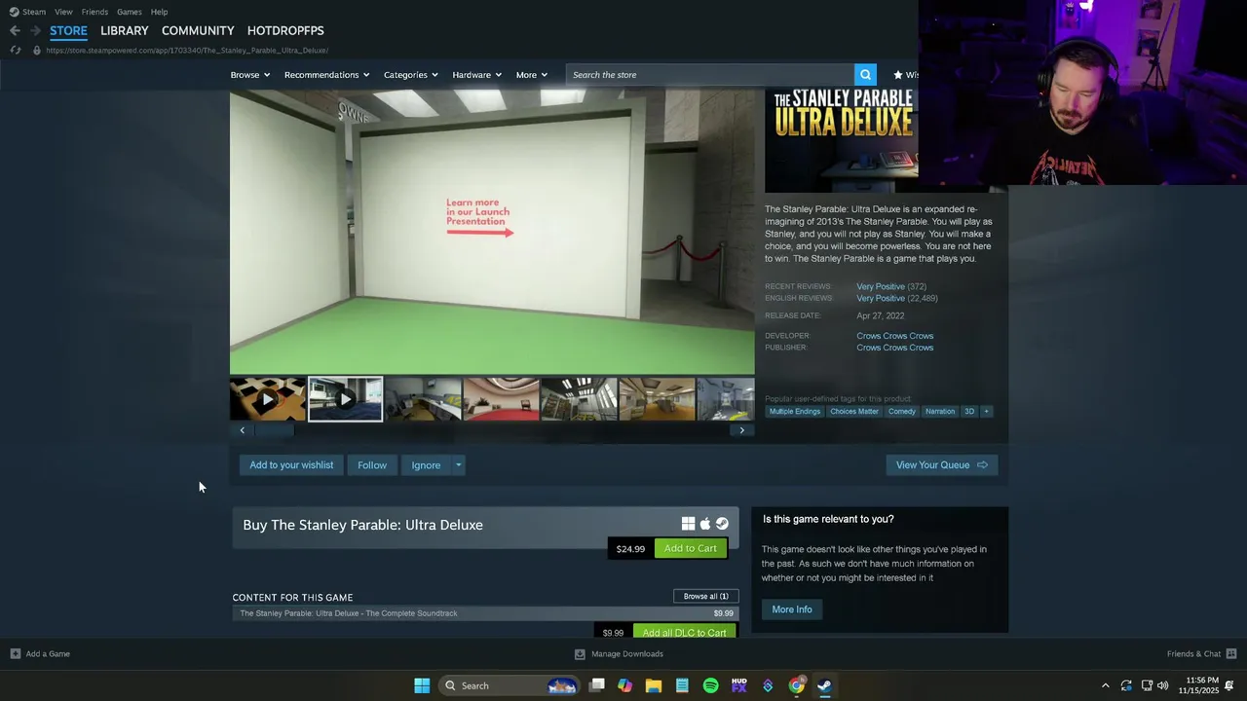The height and width of the screenshot is (701, 1247).
Task: Click the Windows platform icon
Action: tap(688, 524)
